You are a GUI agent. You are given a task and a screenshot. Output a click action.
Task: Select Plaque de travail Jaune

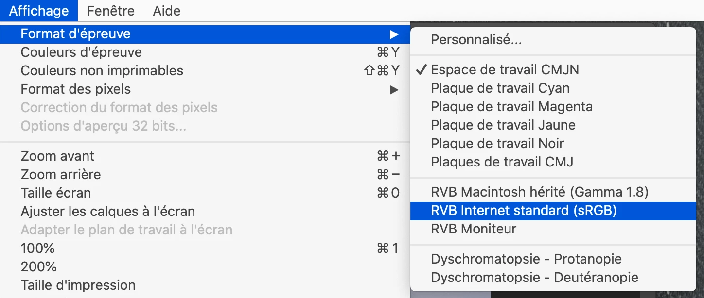pyautogui.click(x=503, y=125)
